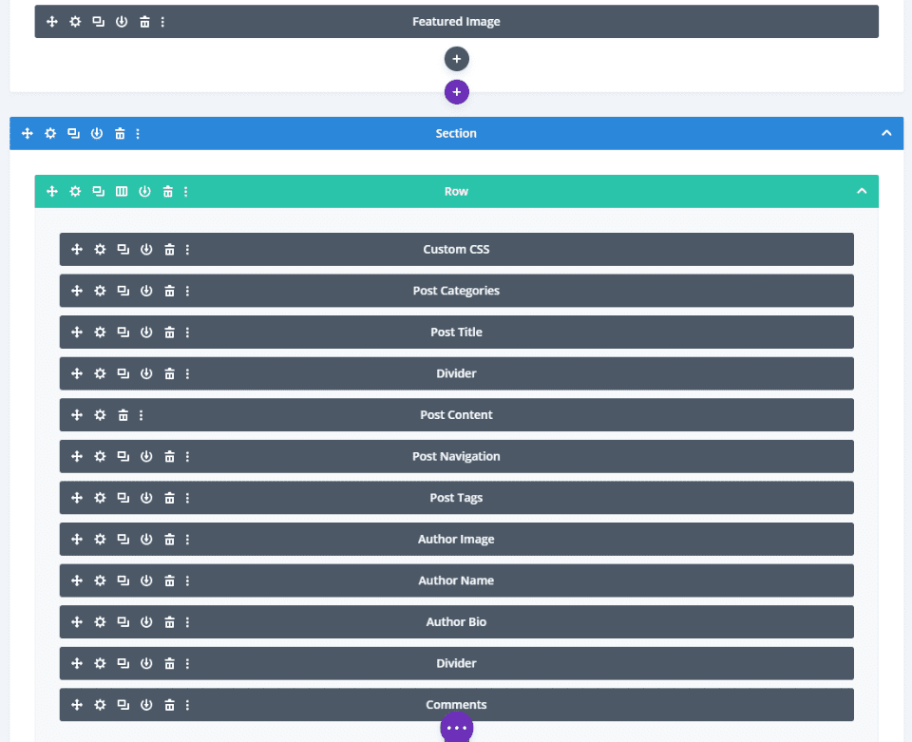
Task: Delete the Comments module with trash icon
Action: [x=169, y=705]
